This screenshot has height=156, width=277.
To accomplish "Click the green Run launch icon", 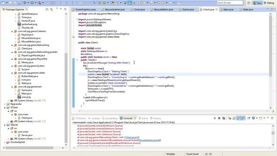I will click(x=32, y=3).
